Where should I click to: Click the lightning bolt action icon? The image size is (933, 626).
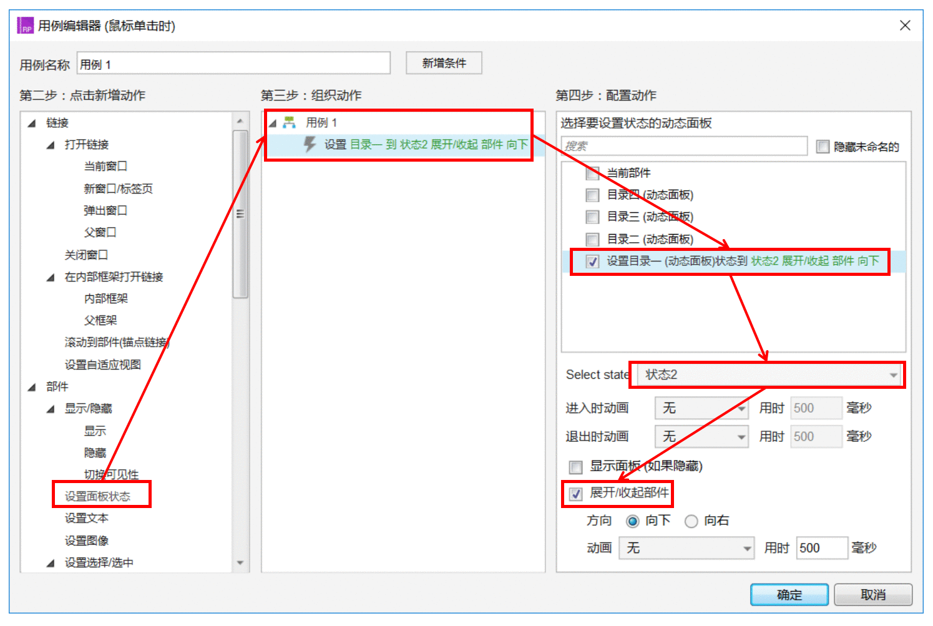point(310,144)
